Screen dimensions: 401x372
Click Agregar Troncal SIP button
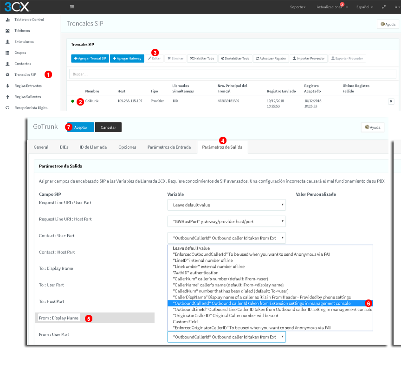[x=90, y=59]
